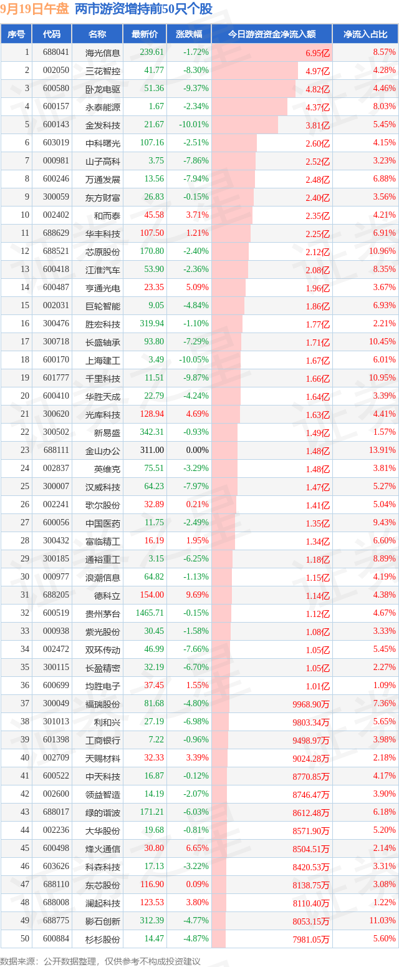
Task: Select stock name 江淮汽车
Action: (x=103, y=270)
